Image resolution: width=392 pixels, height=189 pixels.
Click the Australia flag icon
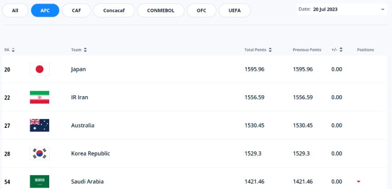tap(40, 125)
